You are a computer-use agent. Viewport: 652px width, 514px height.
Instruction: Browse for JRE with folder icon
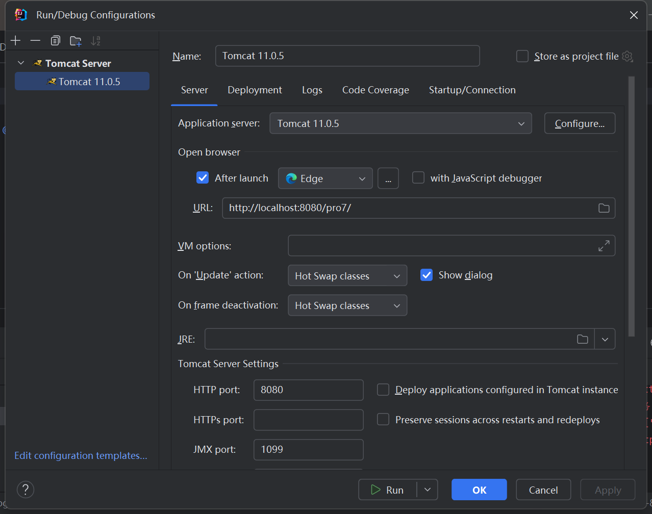pyautogui.click(x=583, y=339)
